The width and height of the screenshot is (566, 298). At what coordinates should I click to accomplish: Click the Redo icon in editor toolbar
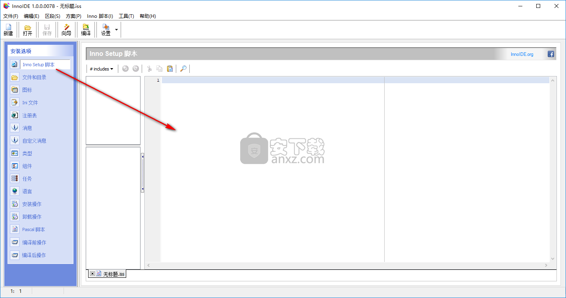pyautogui.click(x=136, y=69)
